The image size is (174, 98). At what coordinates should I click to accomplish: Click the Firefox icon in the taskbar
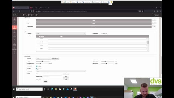click(75, 89)
